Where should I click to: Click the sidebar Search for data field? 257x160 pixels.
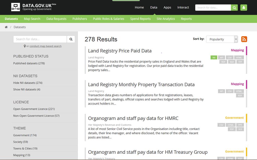click(x=40, y=39)
